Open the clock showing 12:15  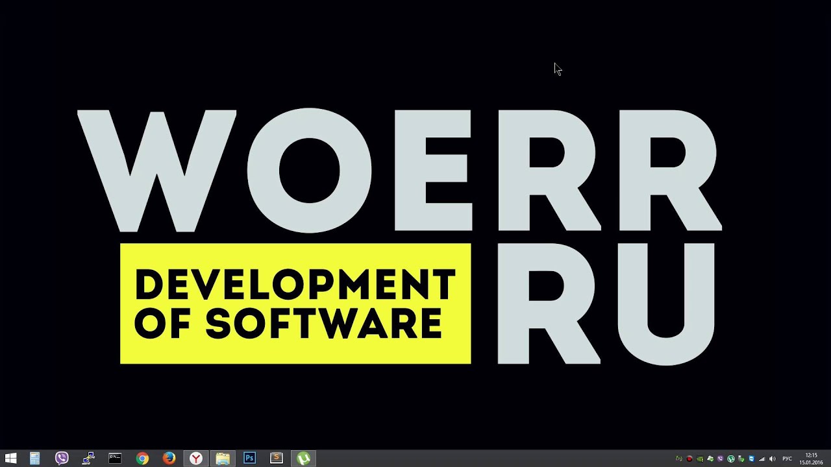pos(812,459)
